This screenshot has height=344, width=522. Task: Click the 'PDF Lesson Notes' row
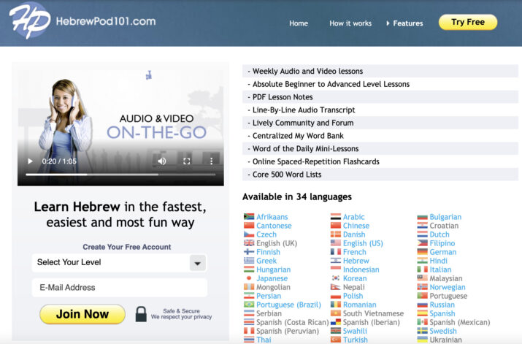tap(380, 97)
